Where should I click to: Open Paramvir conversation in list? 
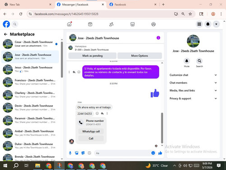tap(30, 120)
